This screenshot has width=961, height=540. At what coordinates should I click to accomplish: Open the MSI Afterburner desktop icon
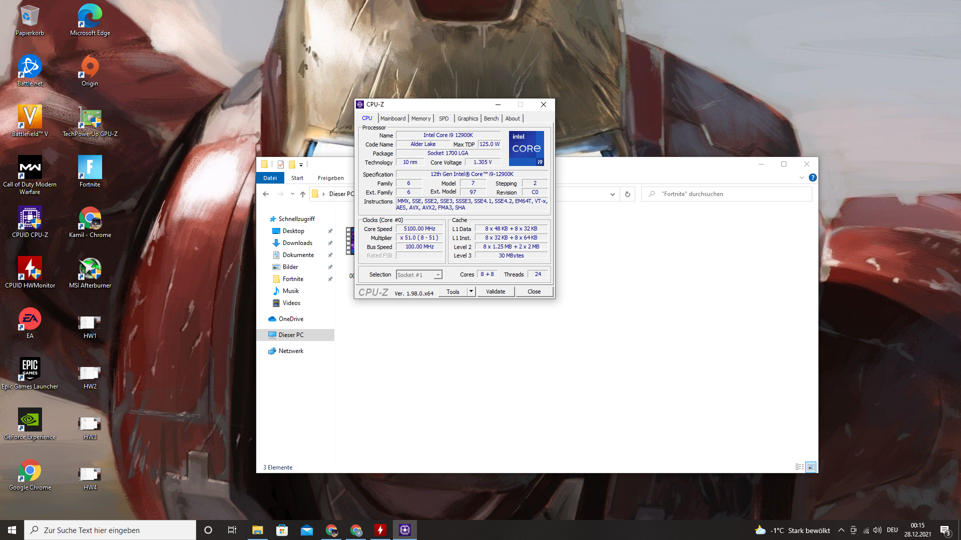(90, 270)
